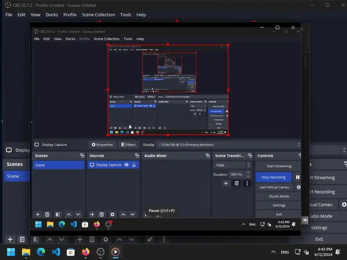347x260 pixels.
Task: Open transition properties three-dot menu in inner window
Action: [x=247, y=183]
